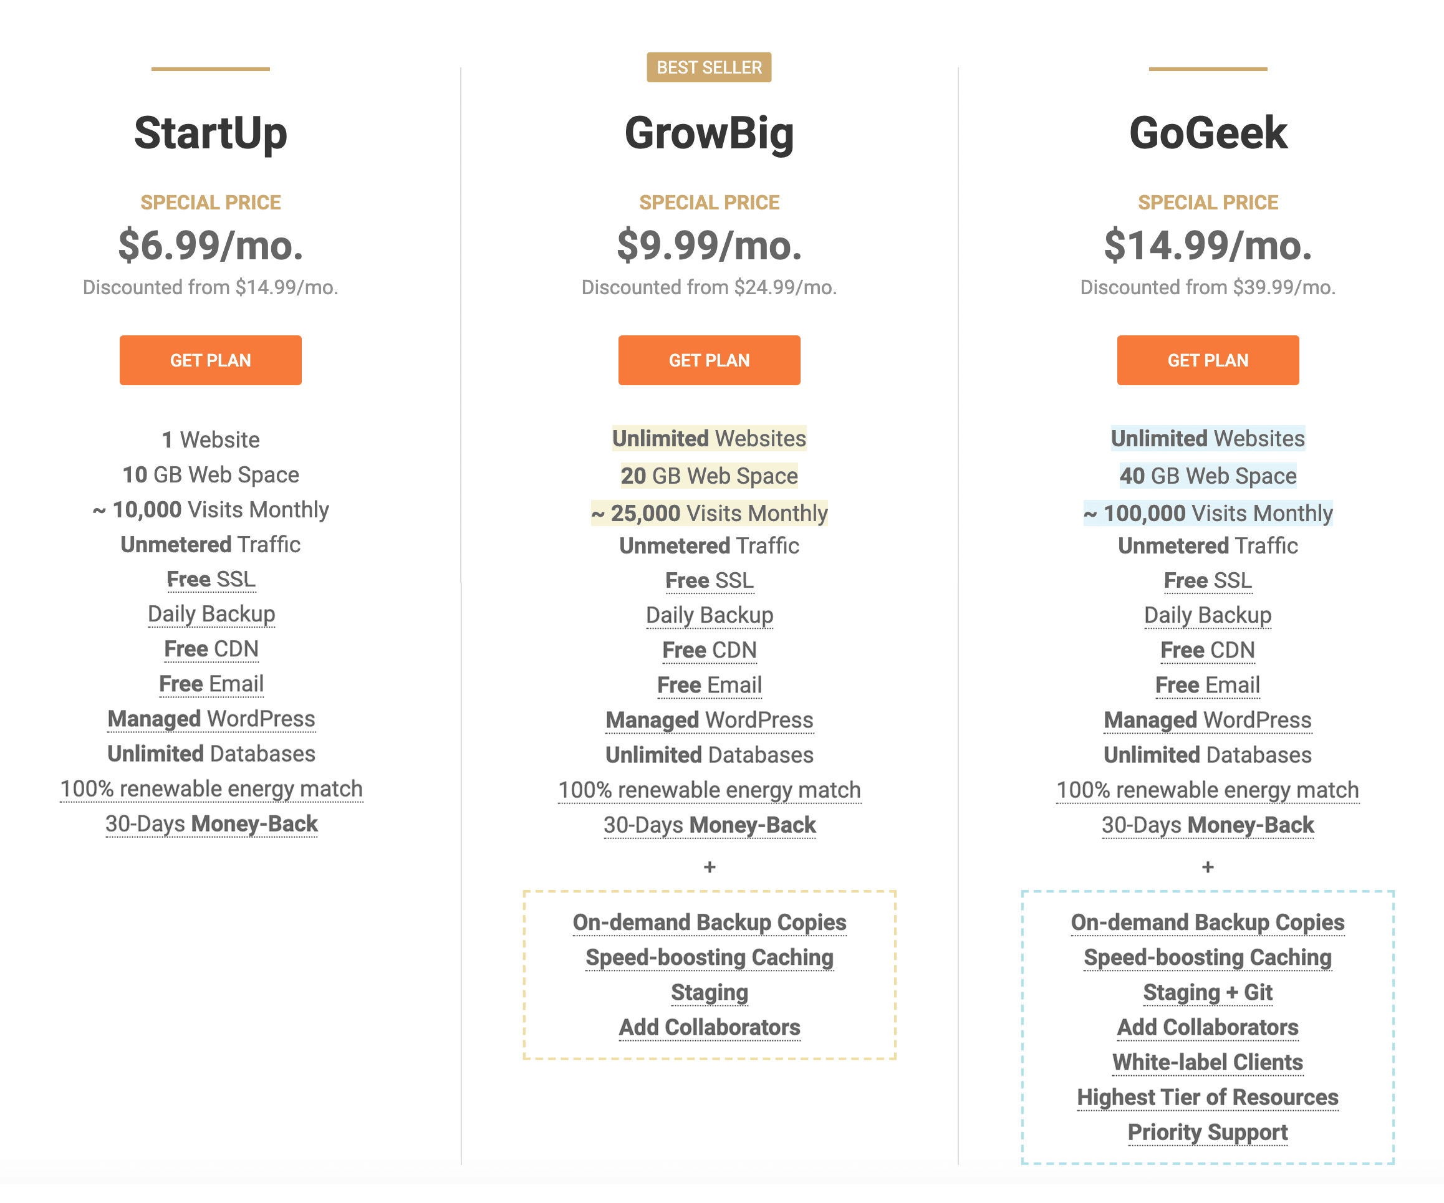
Task: Click Add Collaborators in GrowBig extras
Action: point(710,1027)
